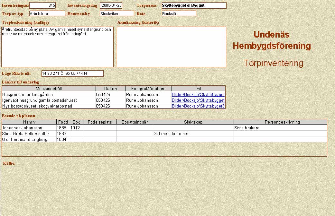Select the Gift med Johannes relationship cell
The width and height of the screenshot is (335, 216).
[x=193, y=134]
